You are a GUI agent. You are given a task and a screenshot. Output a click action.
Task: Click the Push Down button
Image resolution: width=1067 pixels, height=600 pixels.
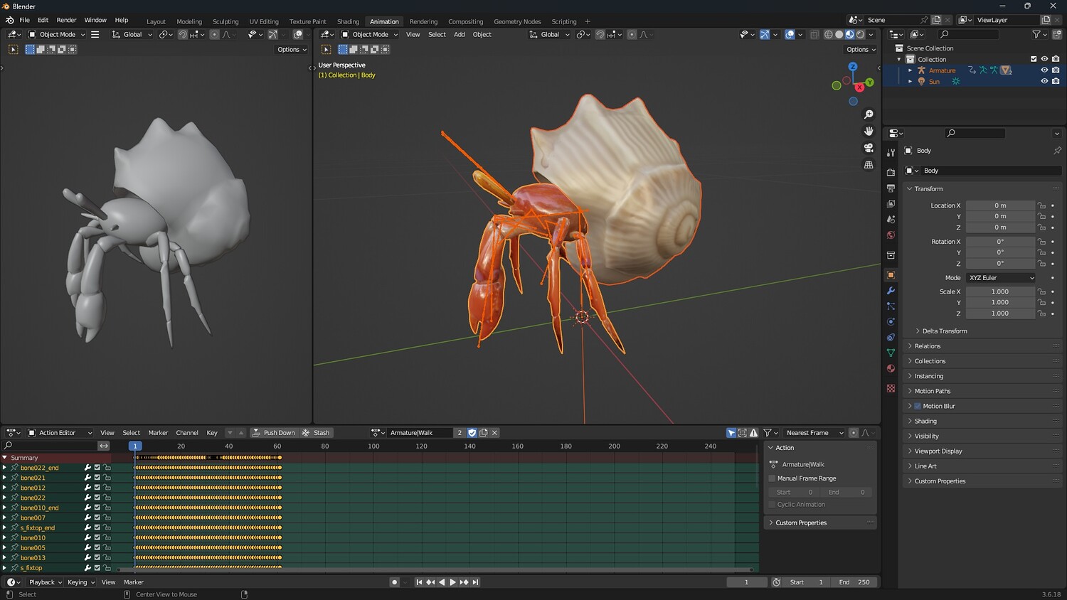point(273,433)
